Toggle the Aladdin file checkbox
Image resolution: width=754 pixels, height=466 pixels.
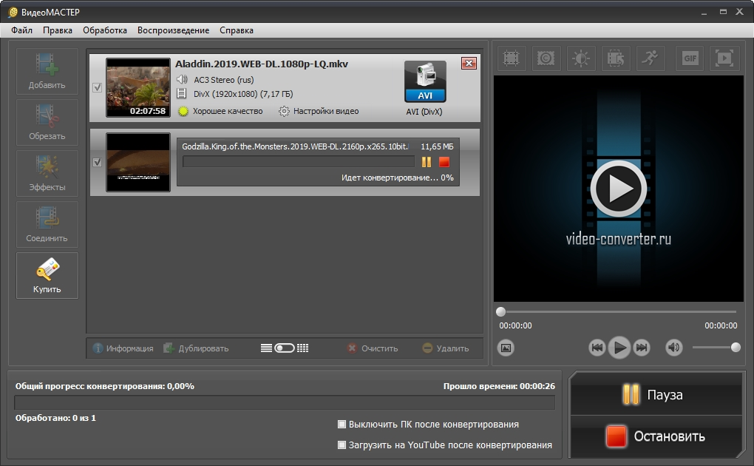tap(97, 87)
